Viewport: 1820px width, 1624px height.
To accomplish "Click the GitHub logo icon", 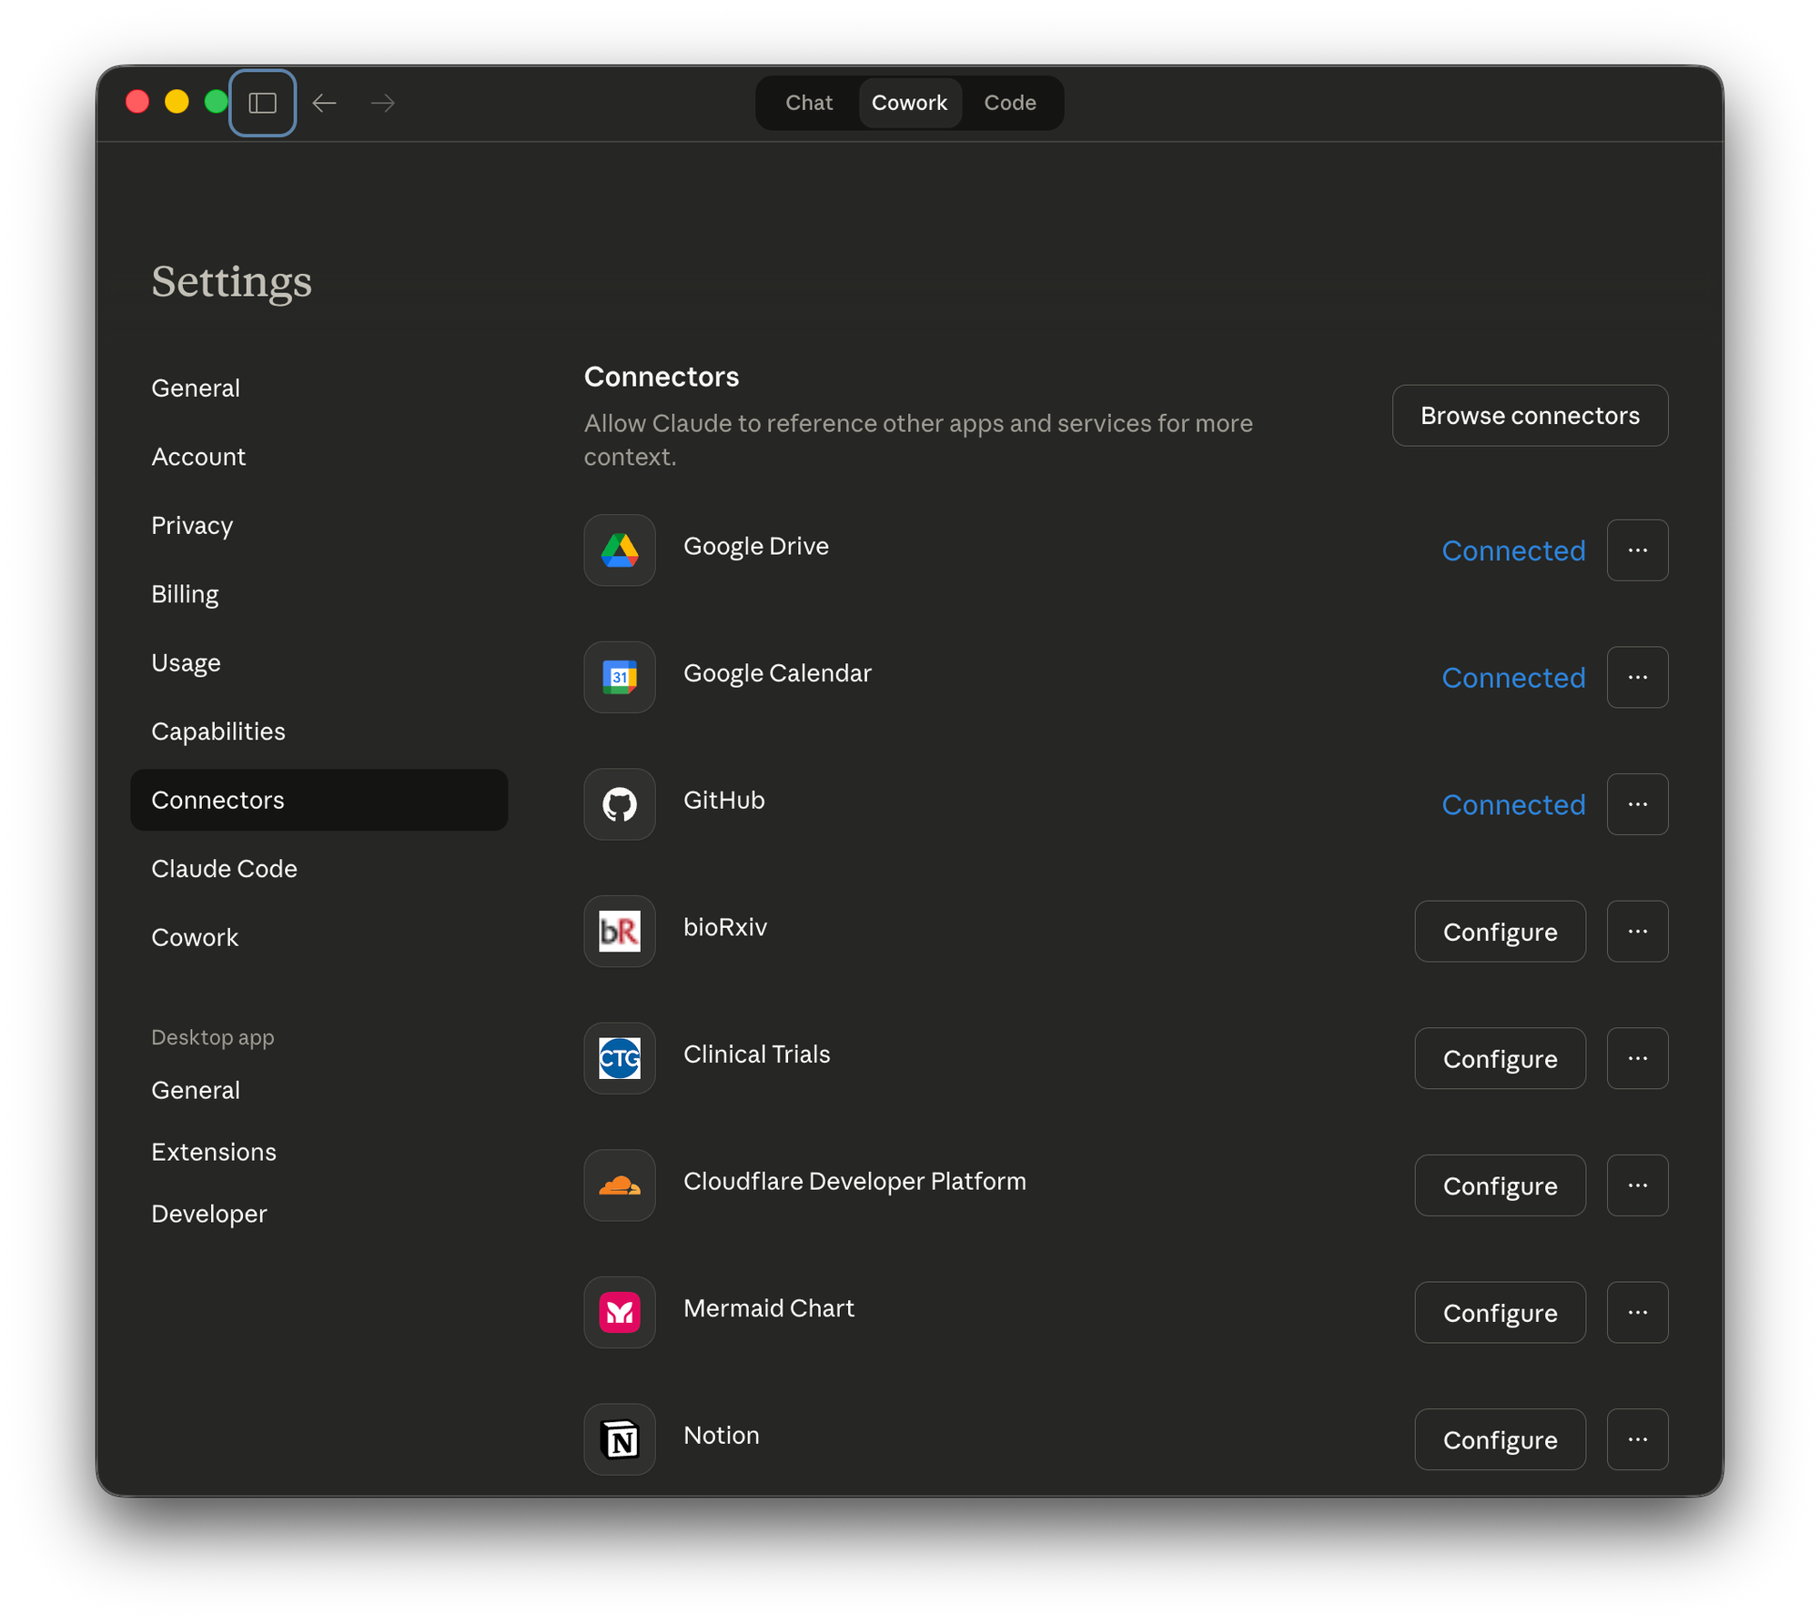I will pos(620,804).
